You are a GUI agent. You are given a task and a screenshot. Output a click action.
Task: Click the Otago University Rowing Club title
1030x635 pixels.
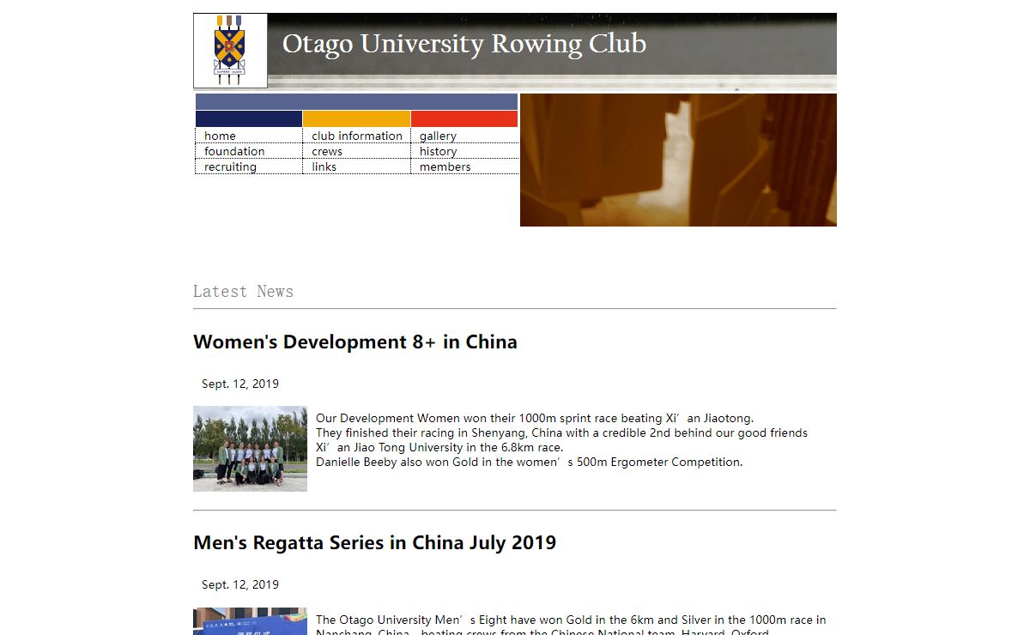[464, 44]
